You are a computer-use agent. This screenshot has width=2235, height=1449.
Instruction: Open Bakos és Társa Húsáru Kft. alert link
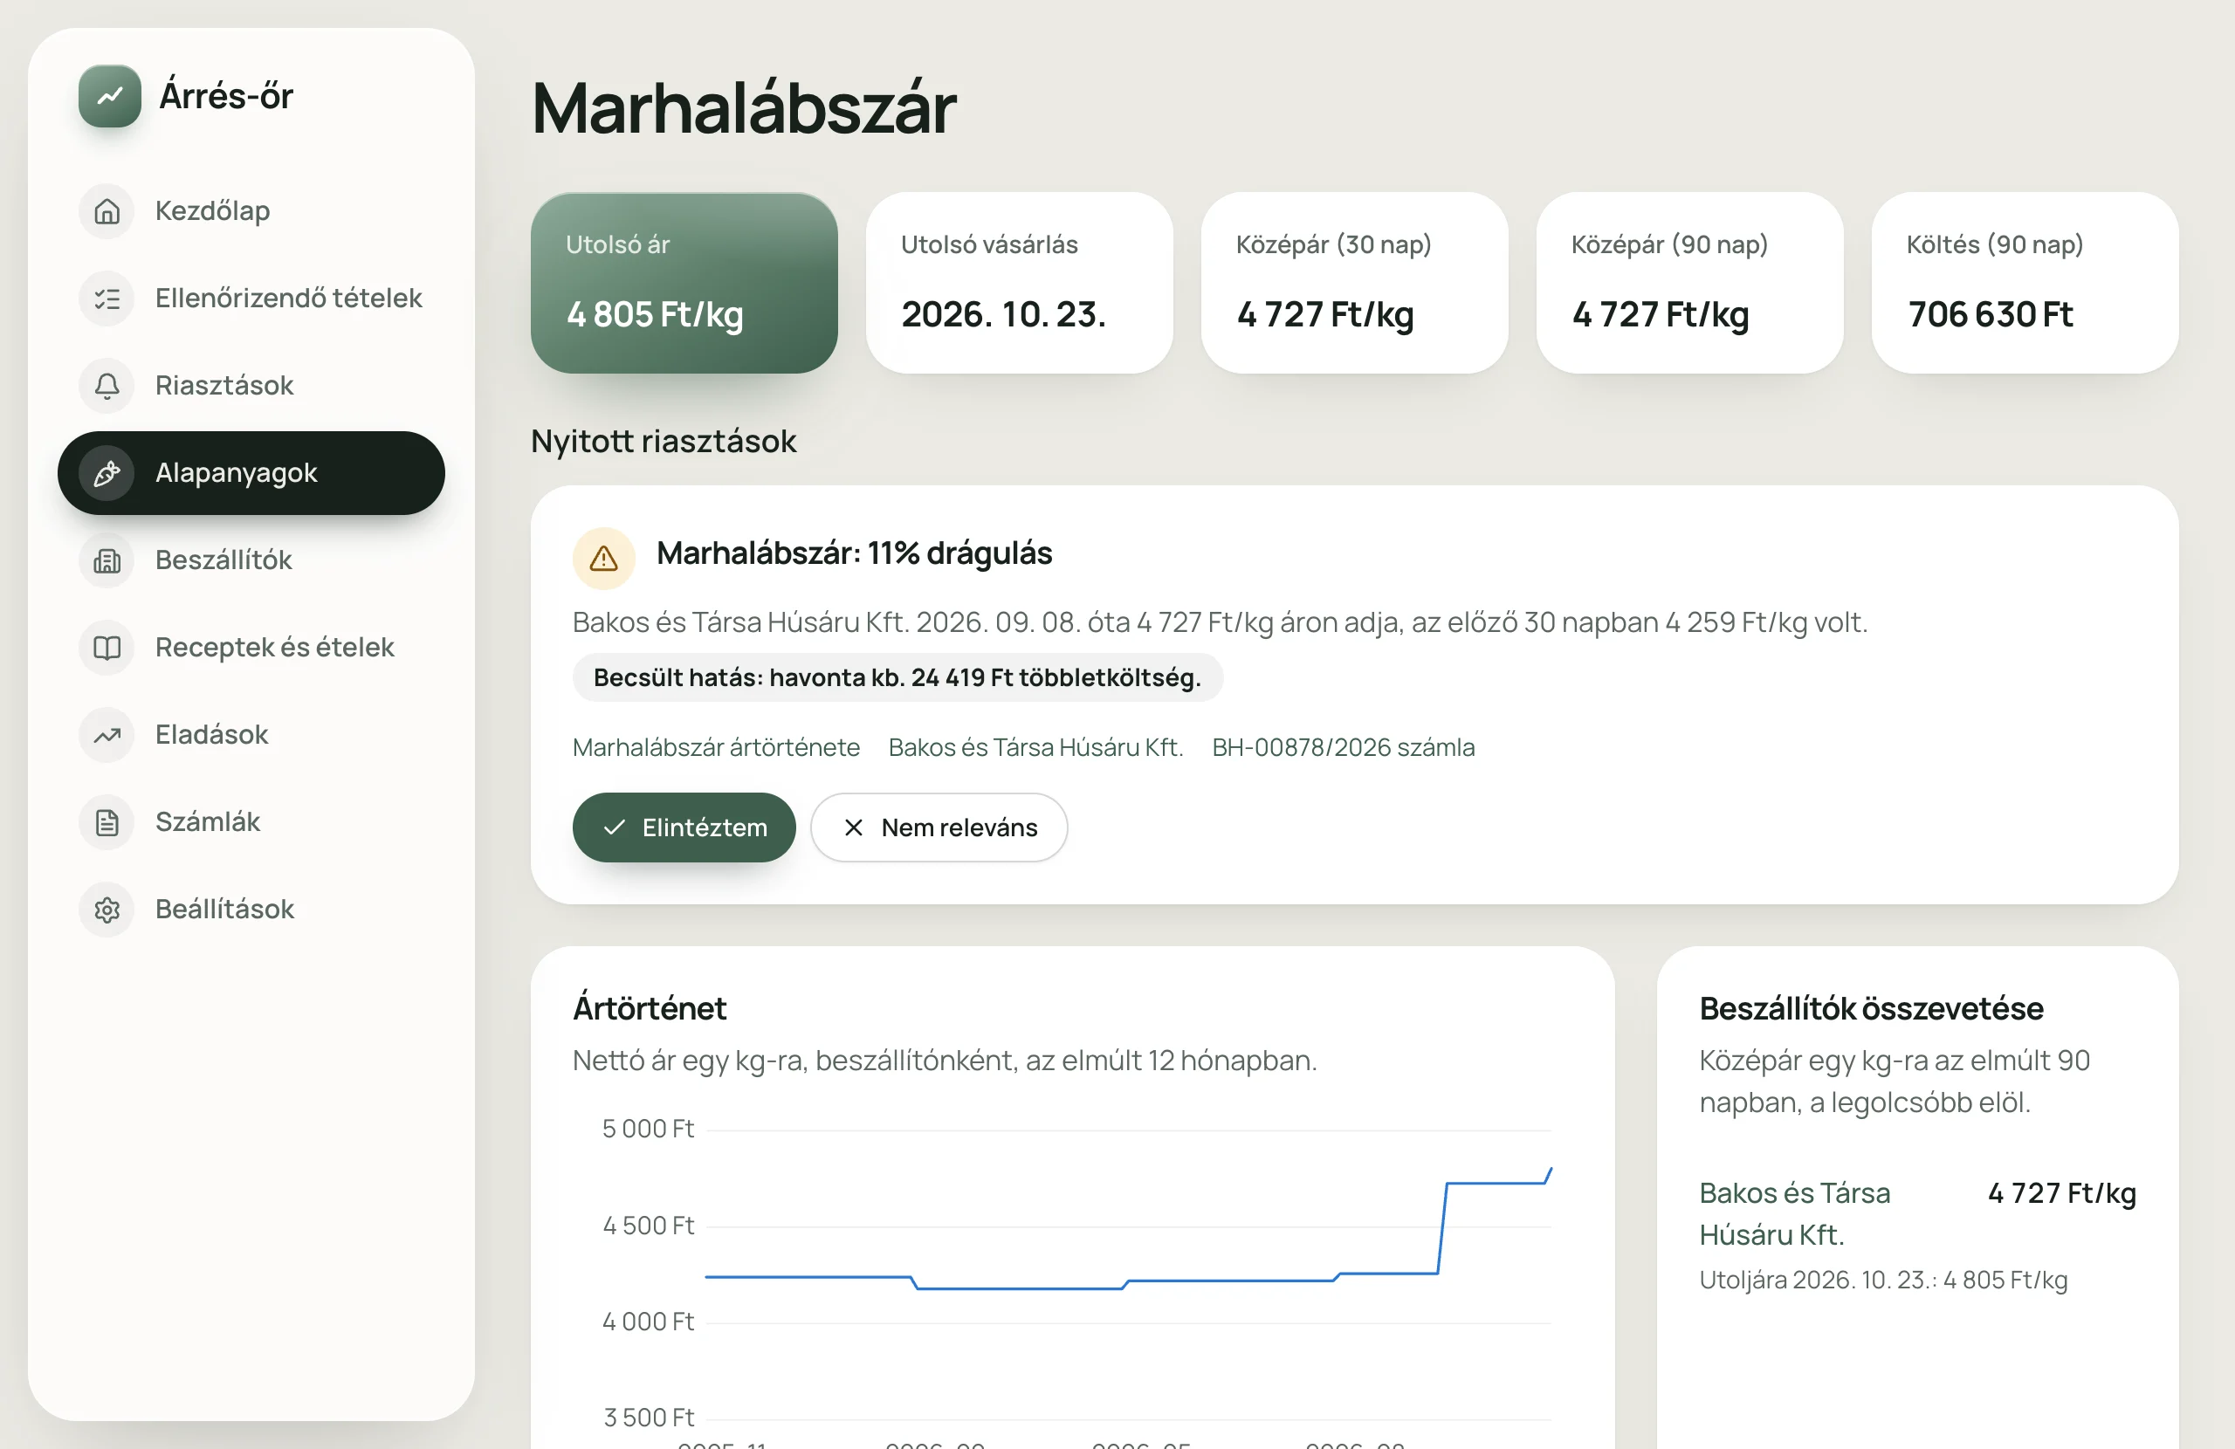click(x=1035, y=747)
